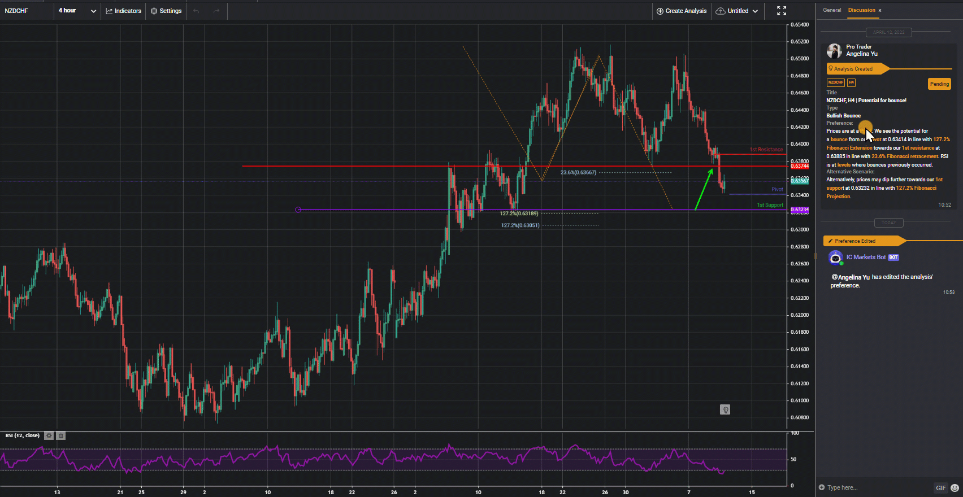Click the green bullish arrow on chart
Image resolution: width=963 pixels, height=497 pixels.
[x=704, y=189]
